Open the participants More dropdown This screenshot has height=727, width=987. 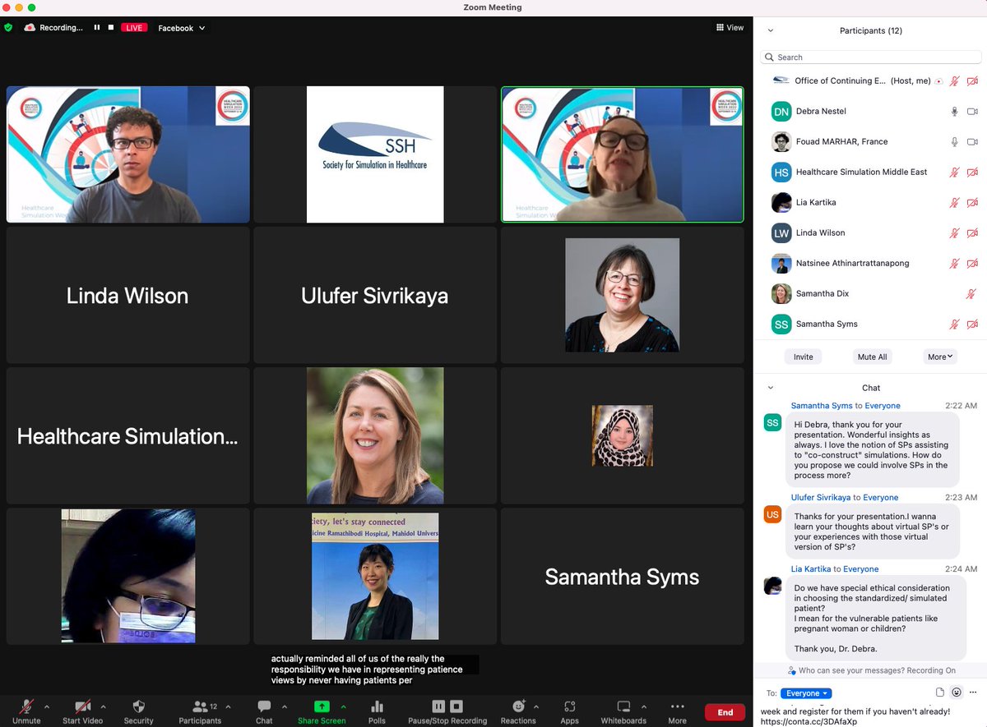[940, 357]
